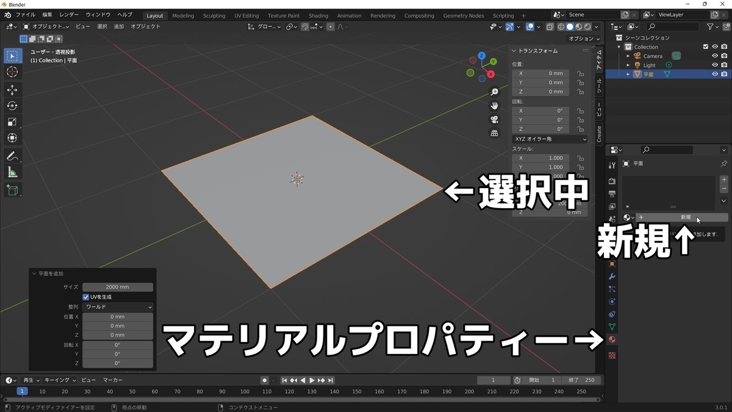732x412 pixels.
Task: Open the View Layer properties tab
Action: [612, 206]
